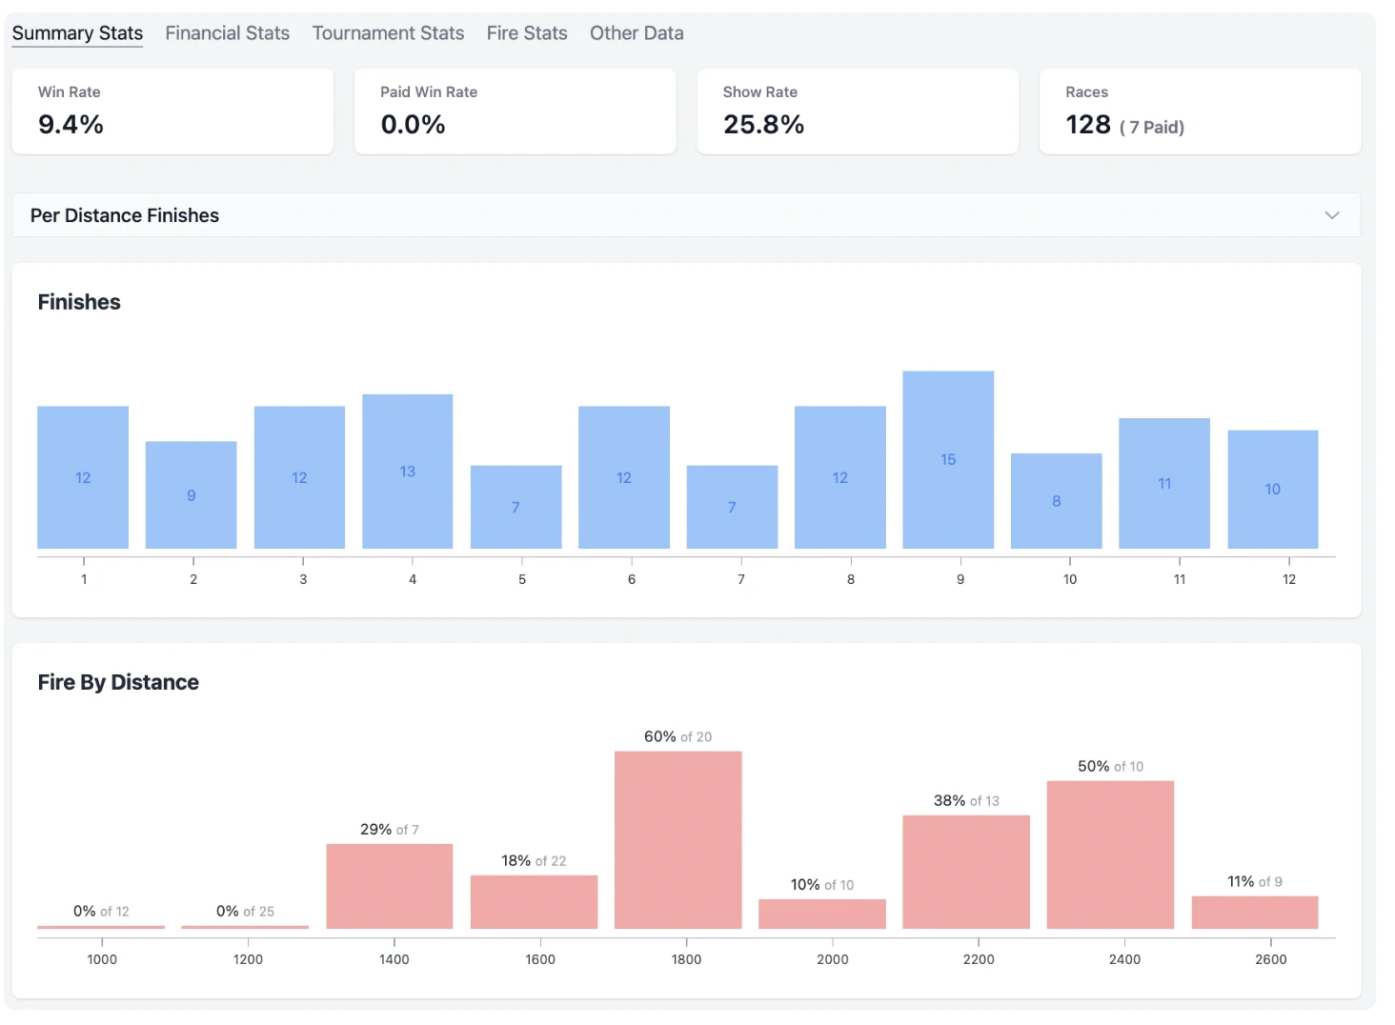
Task: Switch to the Financial Stats tab
Action: coord(227,33)
